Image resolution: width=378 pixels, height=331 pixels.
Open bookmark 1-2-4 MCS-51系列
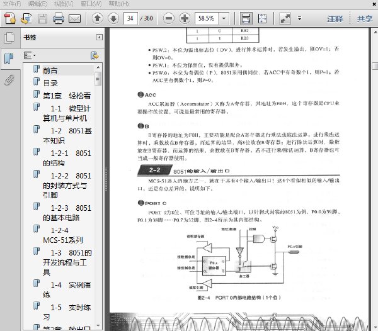click(63, 235)
